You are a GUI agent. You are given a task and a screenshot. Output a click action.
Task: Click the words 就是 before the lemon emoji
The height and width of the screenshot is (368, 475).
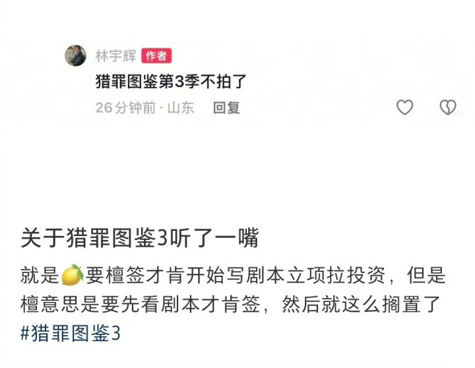(x=40, y=275)
